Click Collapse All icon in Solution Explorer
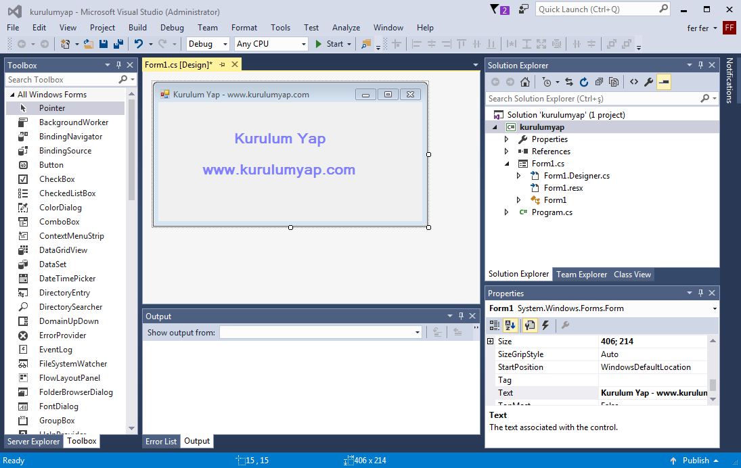741x468 pixels. (x=599, y=83)
